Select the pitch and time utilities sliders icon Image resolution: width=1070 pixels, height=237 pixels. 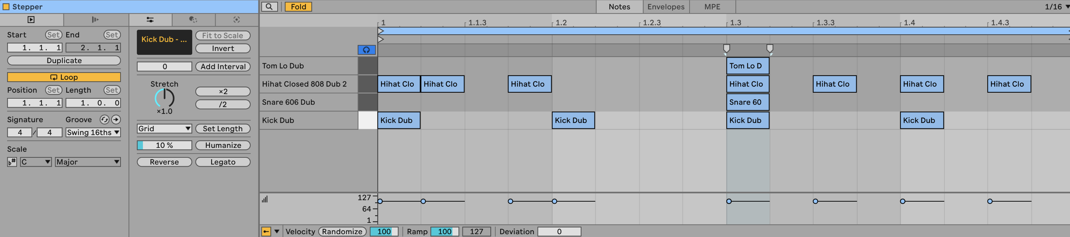(150, 19)
